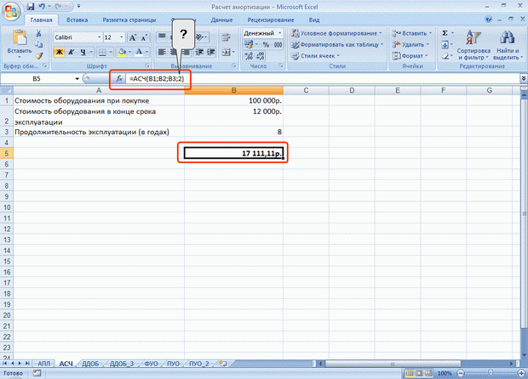Apply the yellow fill color
The image size is (528, 379).
point(122,52)
